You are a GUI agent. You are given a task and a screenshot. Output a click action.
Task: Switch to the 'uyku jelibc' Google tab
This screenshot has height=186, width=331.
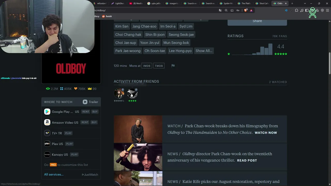point(154,3)
